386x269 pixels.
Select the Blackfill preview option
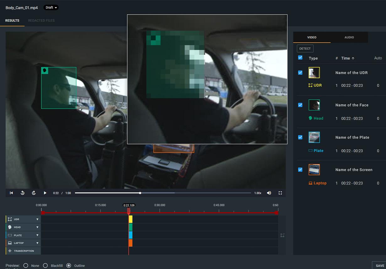(46, 266)
